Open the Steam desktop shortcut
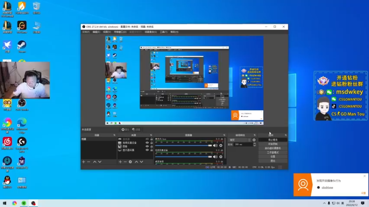 (x=22, y=46)
